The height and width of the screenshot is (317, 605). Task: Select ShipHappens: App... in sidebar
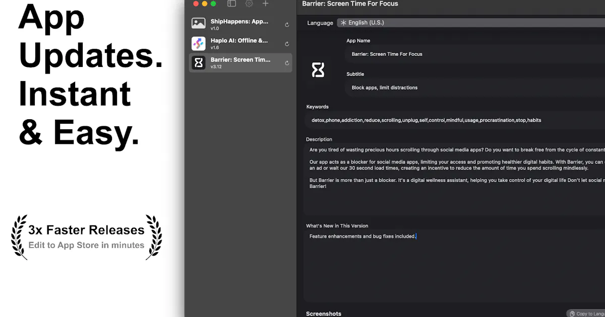[x=240, y=24]
